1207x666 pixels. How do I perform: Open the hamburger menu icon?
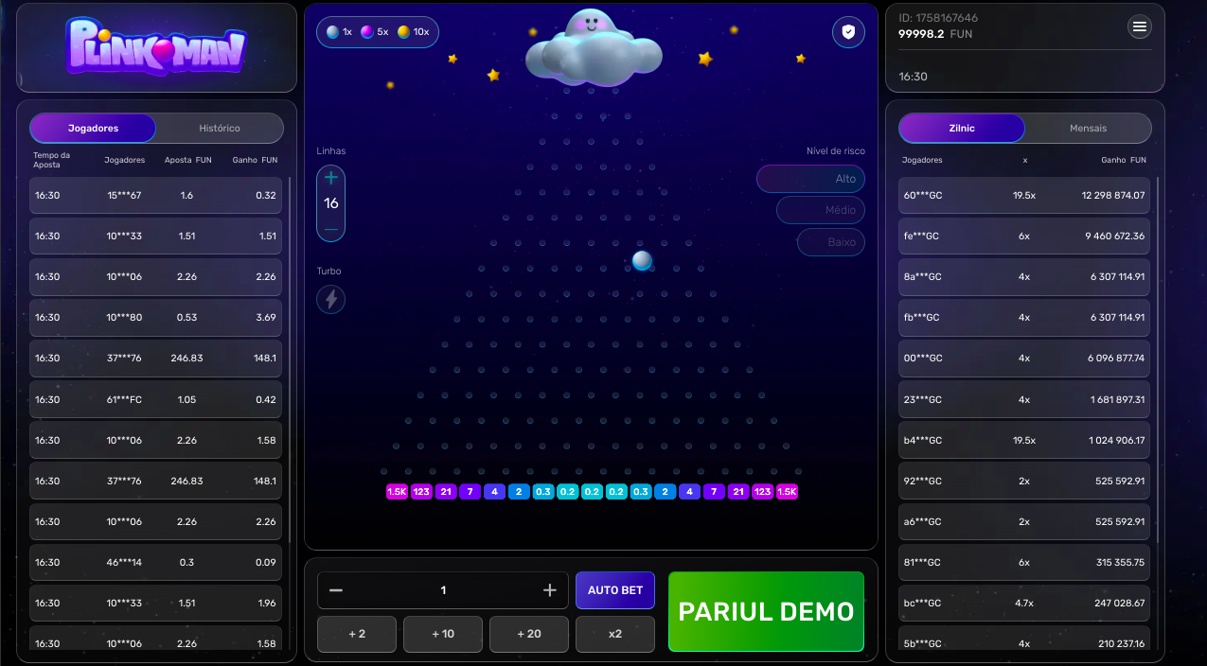click(1140, 26)
